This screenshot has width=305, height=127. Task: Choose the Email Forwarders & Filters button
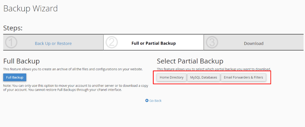[243, 77]
